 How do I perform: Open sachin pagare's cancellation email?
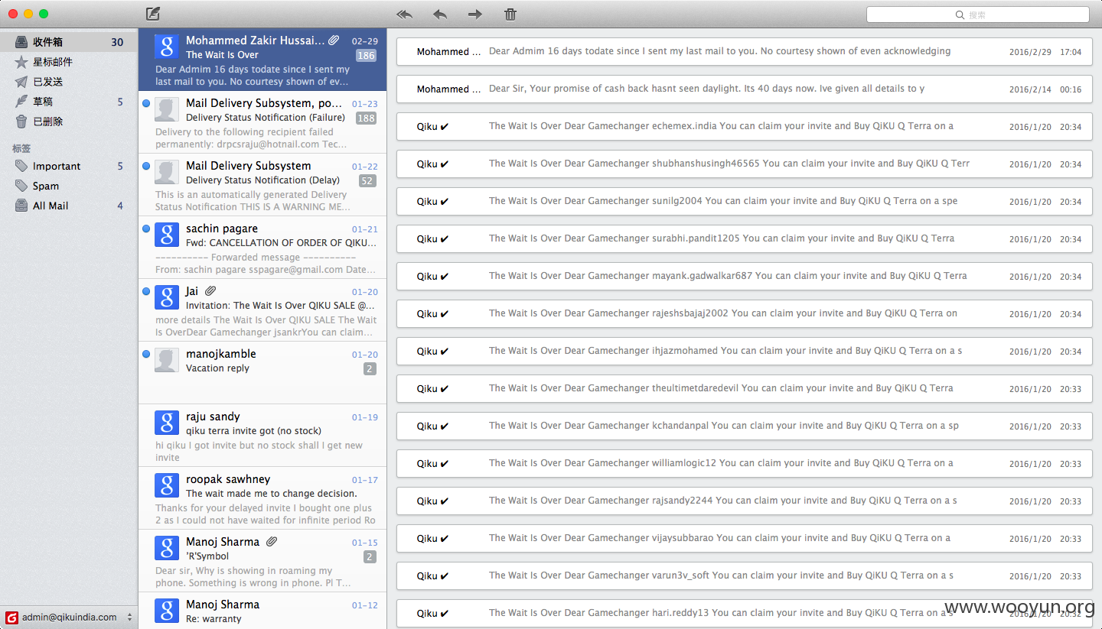click(262, 248)
